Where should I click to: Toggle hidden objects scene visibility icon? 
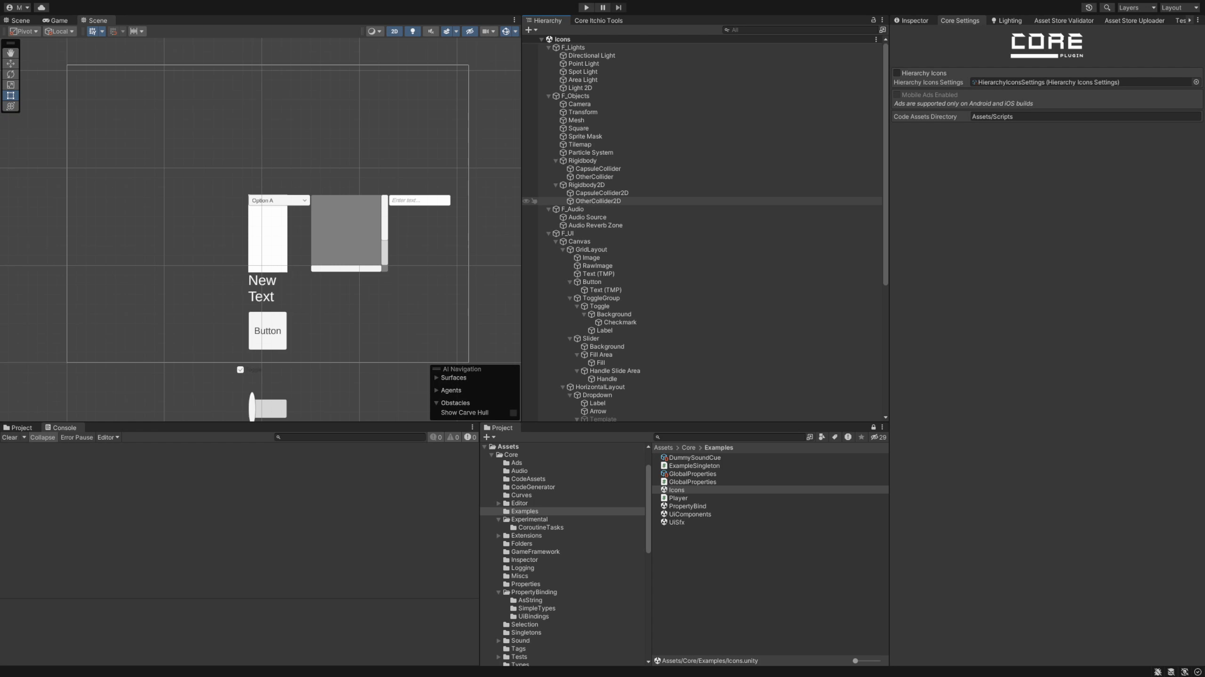(469, 31)
